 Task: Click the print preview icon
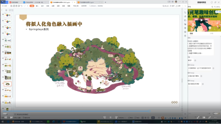(19, 6)
